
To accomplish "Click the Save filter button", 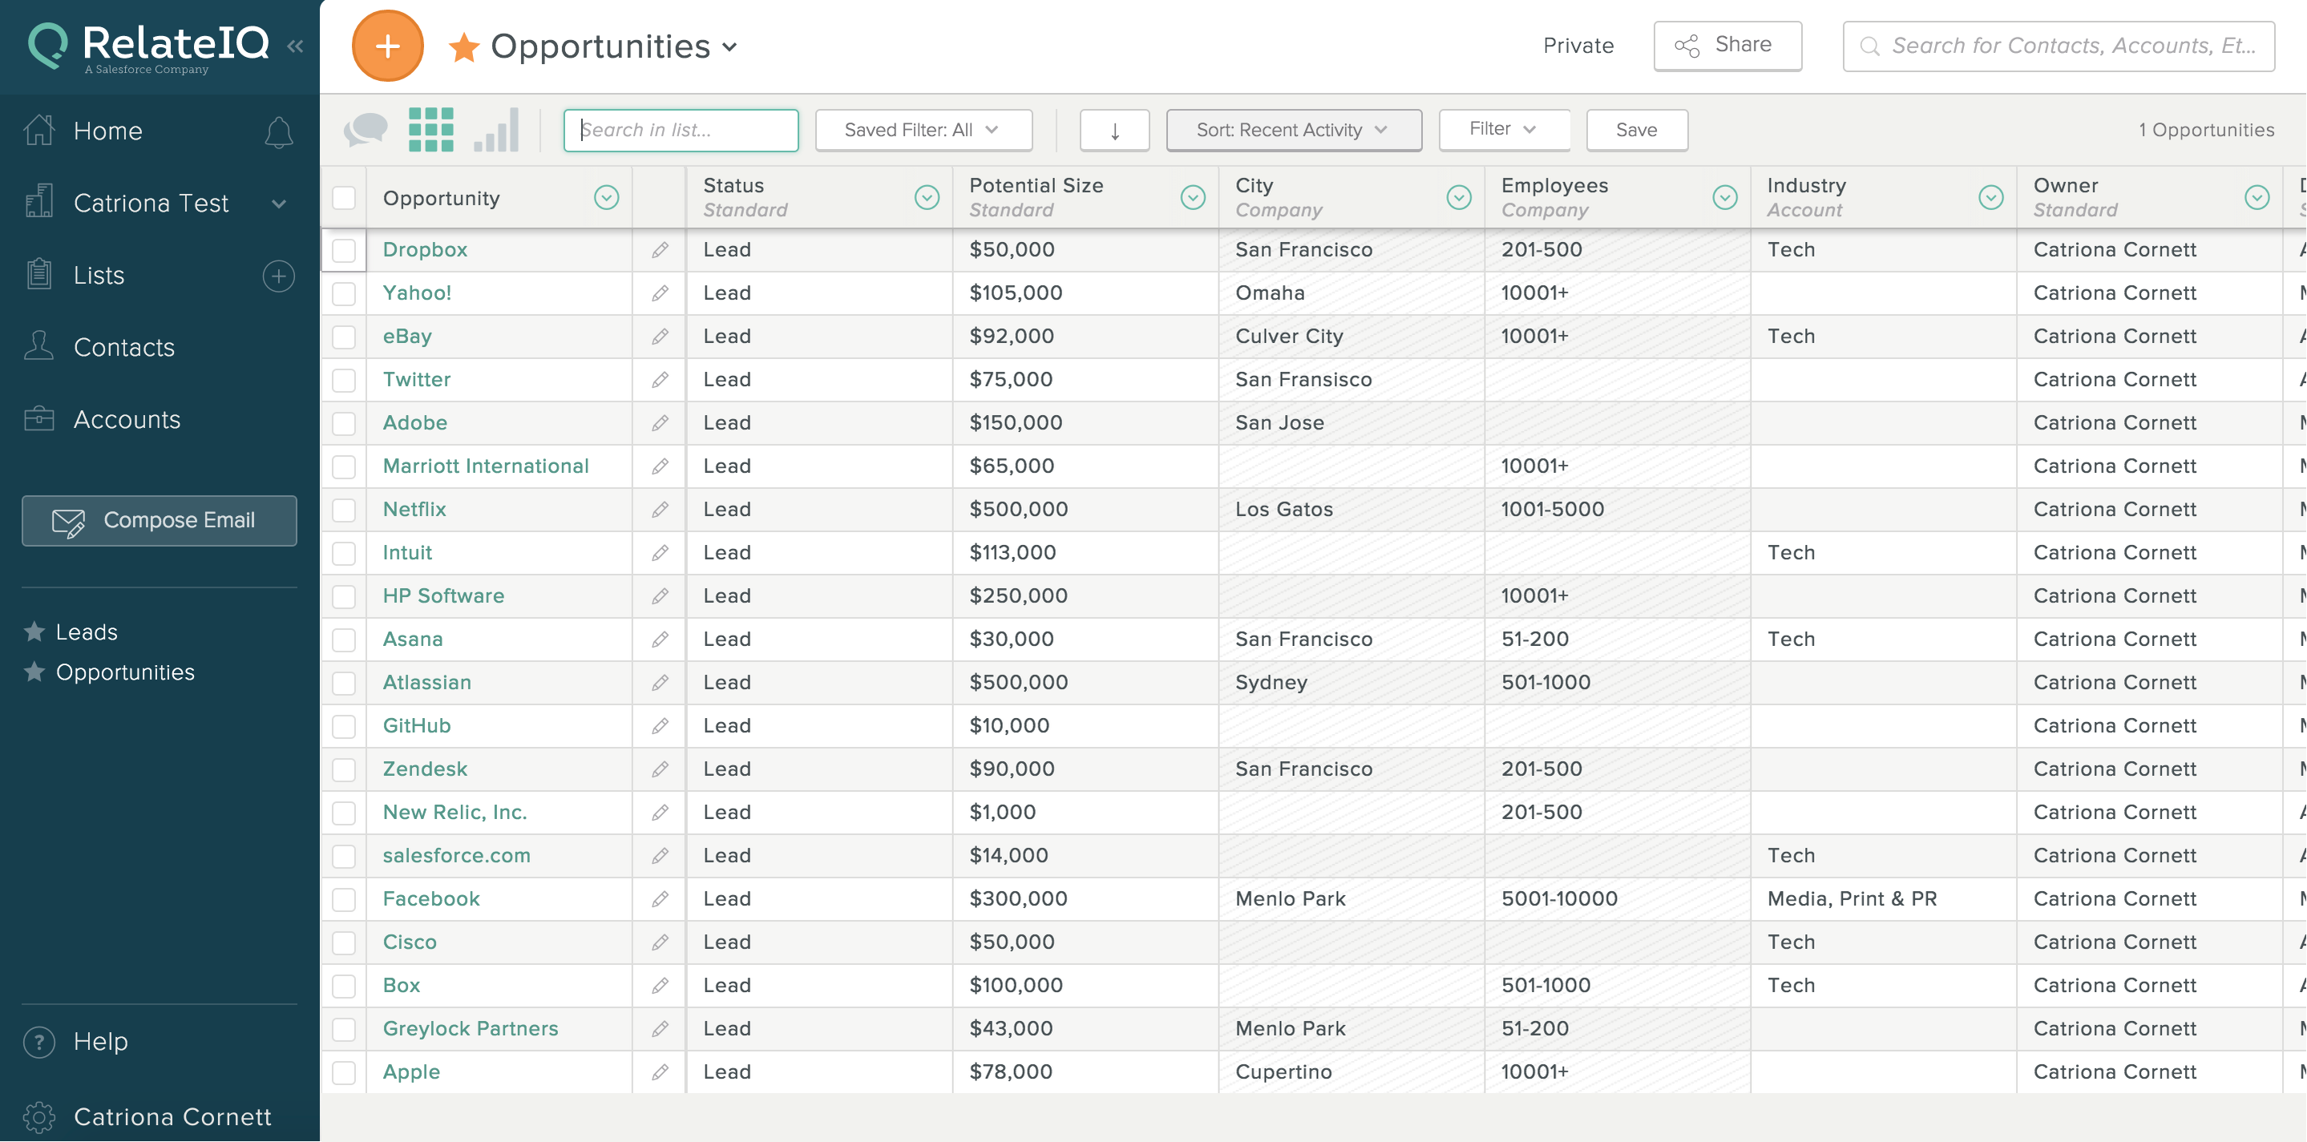I will click(x=1636, y=131).
